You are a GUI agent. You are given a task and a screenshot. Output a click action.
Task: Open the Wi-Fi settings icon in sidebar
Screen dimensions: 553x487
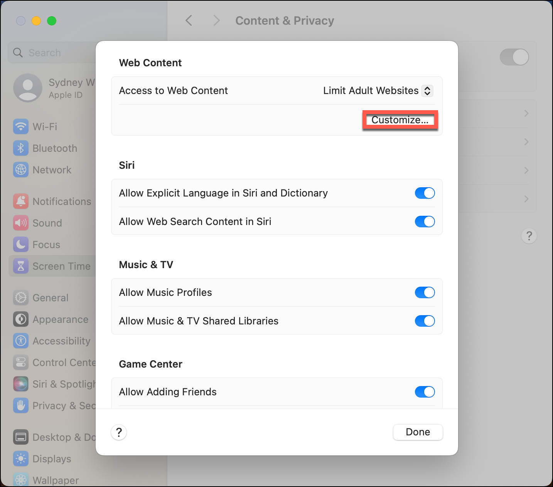[21, 126]
